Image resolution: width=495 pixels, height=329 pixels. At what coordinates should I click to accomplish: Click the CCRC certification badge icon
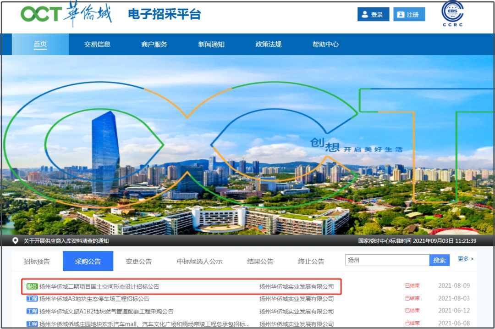pos(452,14)
